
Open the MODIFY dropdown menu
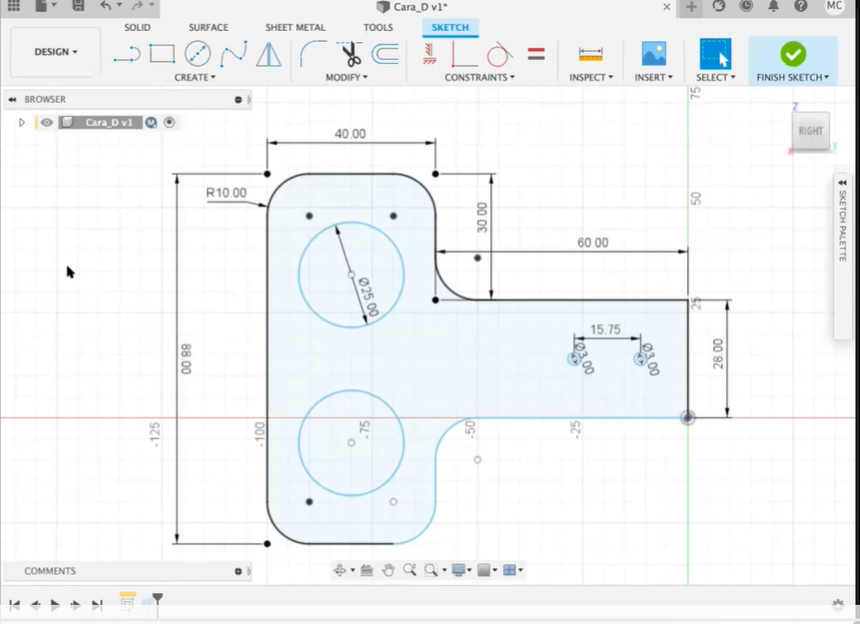click(x=346, y=78)
